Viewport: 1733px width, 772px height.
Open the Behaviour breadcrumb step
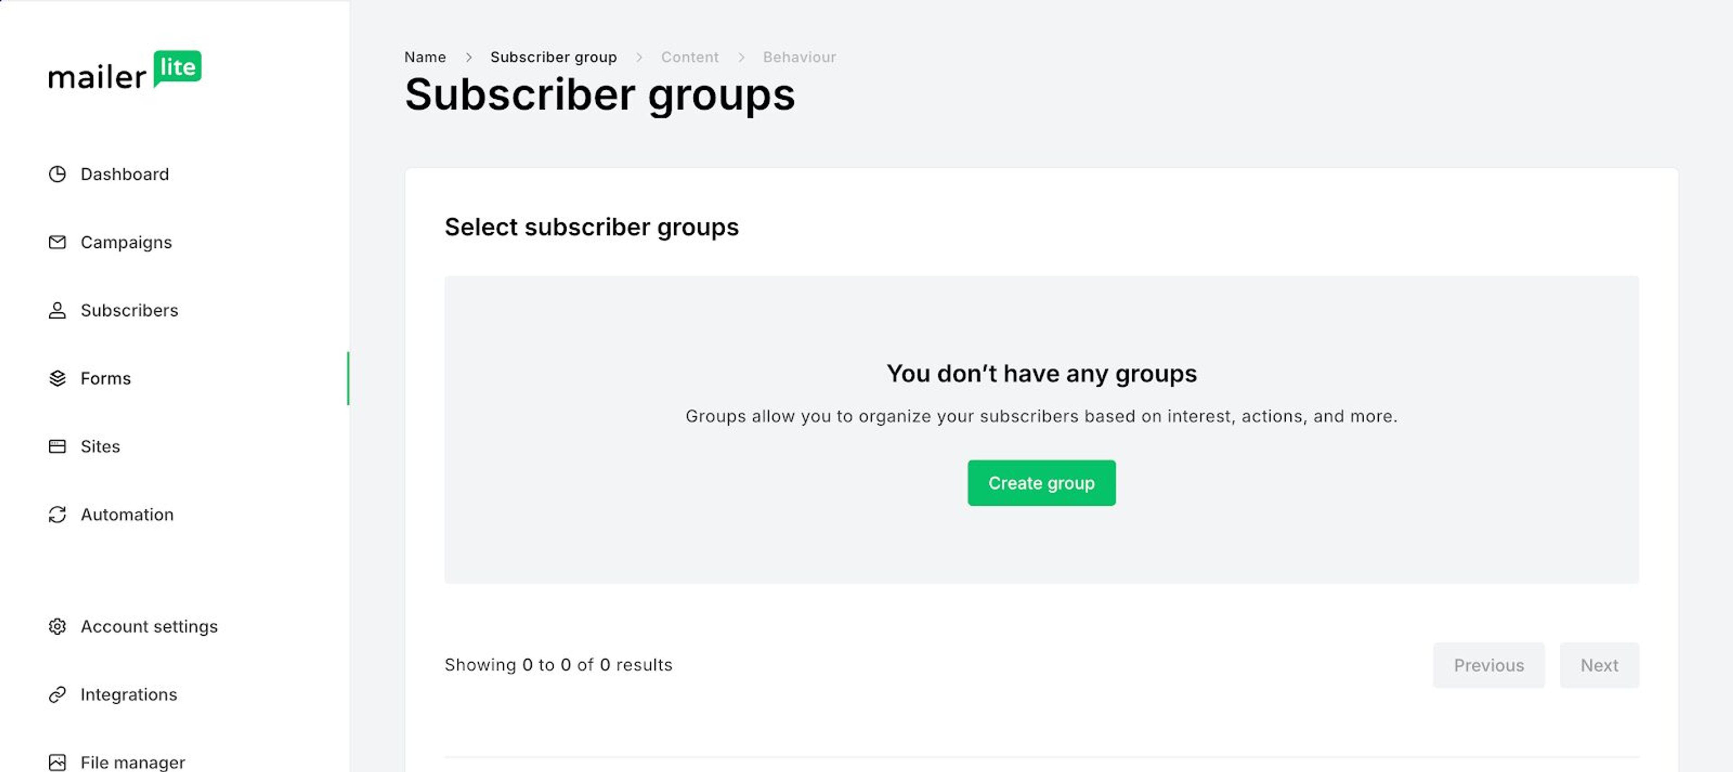tap(799, 57)
